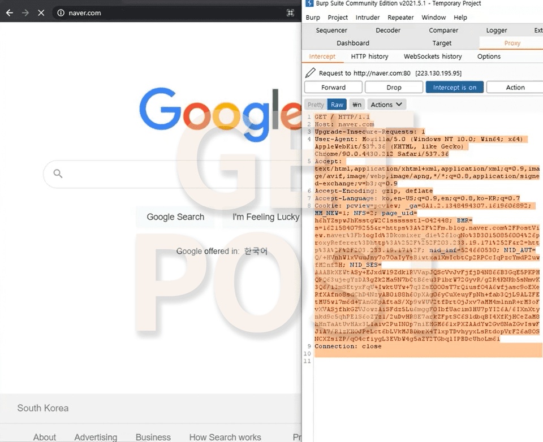Open the proxy Options sub-tab
This screenshot has width=543, height=442.
tap(489, 57)
